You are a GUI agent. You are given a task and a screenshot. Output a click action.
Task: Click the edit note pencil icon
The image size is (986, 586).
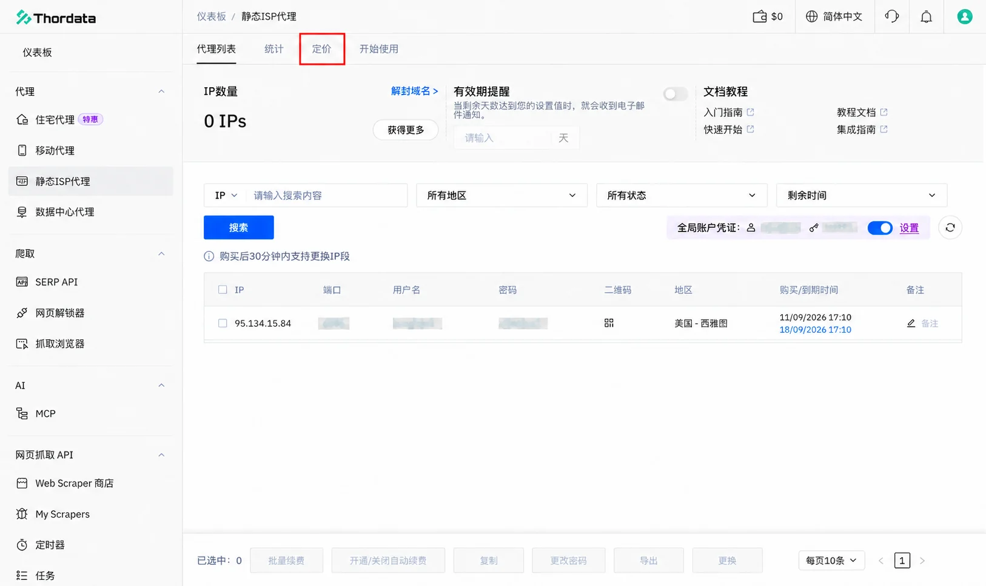911,323
